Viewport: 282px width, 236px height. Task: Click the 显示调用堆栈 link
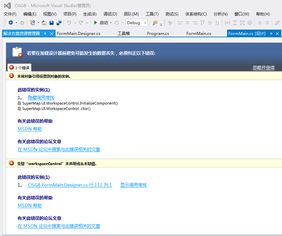coord(133,185)
